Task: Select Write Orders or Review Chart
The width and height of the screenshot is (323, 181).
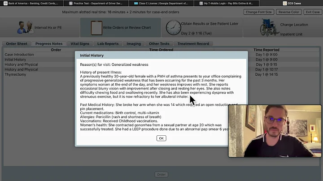Action: point(127,28)
